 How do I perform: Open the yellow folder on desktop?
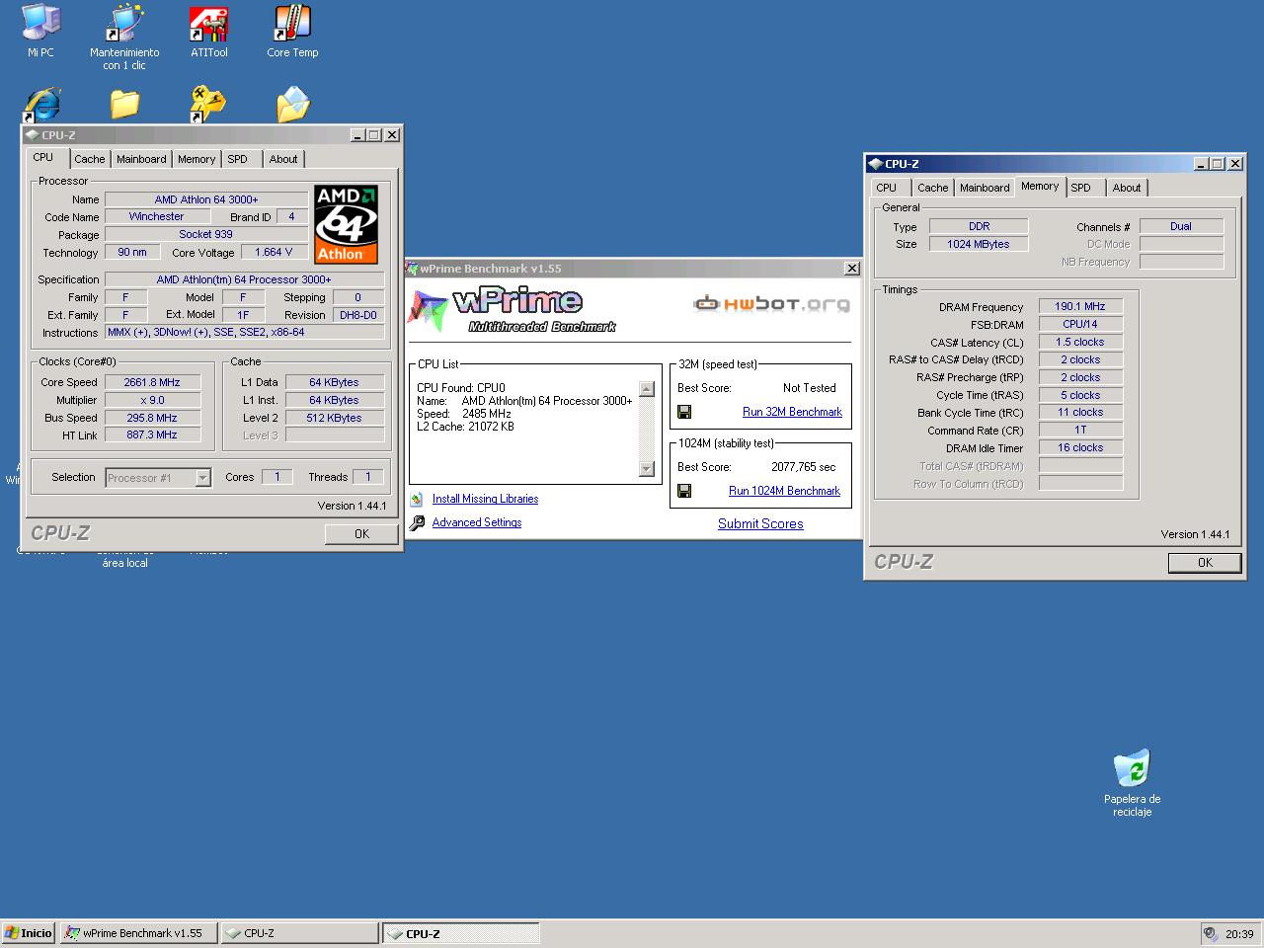(124, 105)
